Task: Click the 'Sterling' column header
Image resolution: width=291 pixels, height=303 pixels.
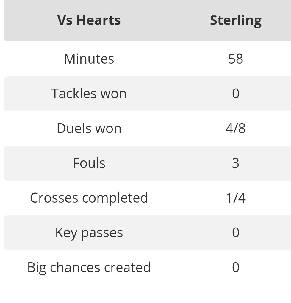Action: click(x=236, y=20)
